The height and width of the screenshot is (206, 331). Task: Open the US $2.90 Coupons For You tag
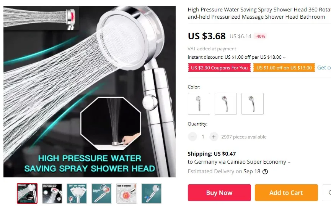click(219, 68)
